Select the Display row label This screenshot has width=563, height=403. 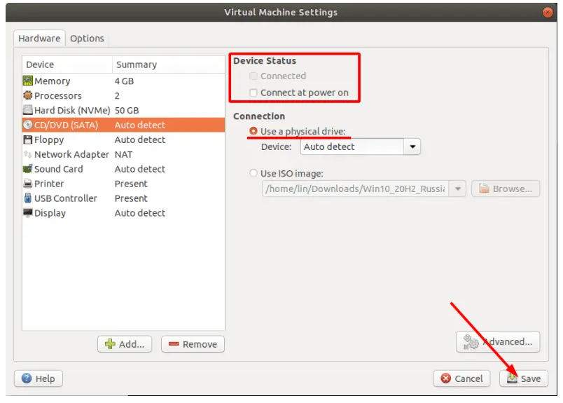pyautogui.click(x=50, y=213)
